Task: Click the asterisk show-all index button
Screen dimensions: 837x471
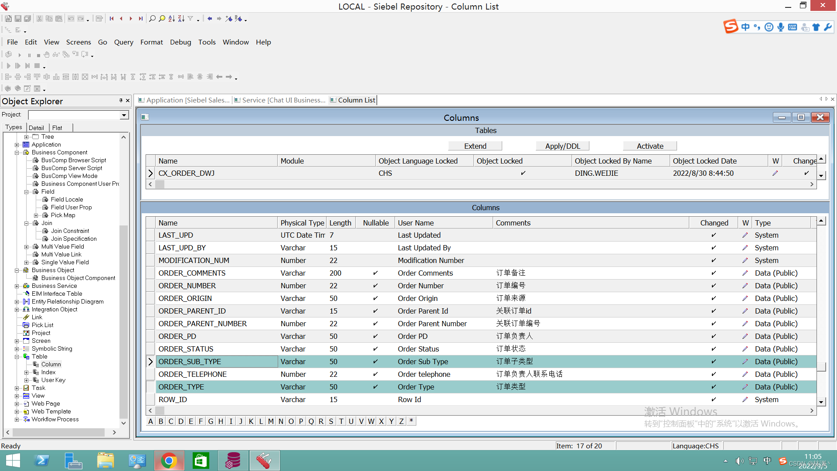Action: pos(411,421)
